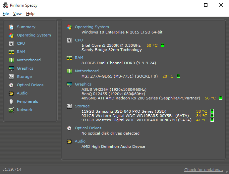Click the Storage heading link in summary
Screen dimensions: 229x174
click(x=82, y=106)
